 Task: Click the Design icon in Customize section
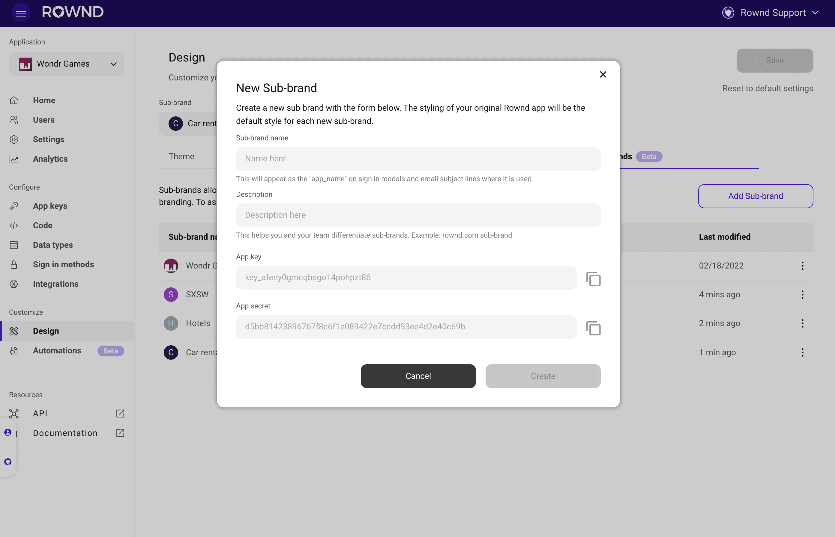tap(14, 331)
